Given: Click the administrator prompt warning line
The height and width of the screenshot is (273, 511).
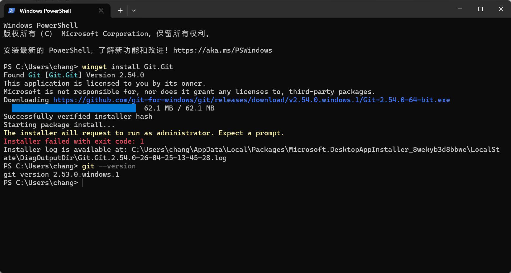Looking at the screenshot, I should (x=144, y=133).
